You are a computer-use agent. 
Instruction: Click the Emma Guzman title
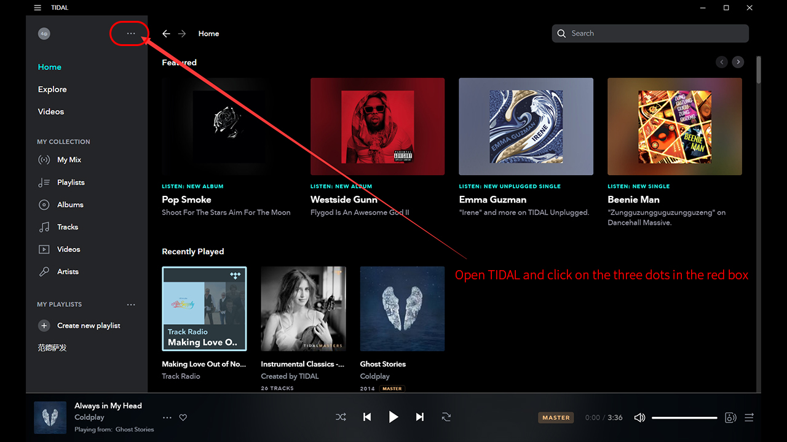point(492,200)
